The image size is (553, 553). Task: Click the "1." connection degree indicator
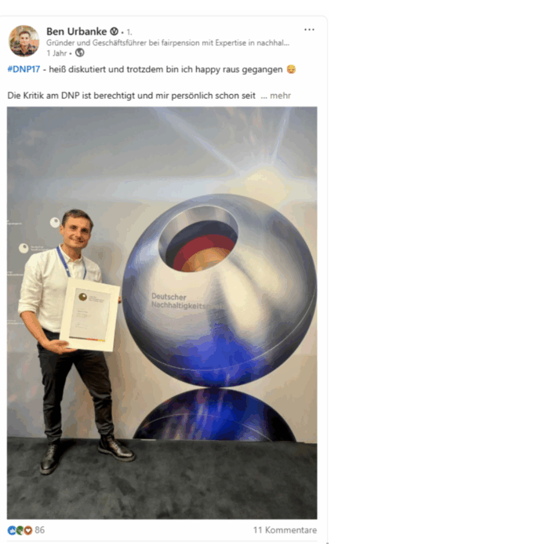[129, 32]
